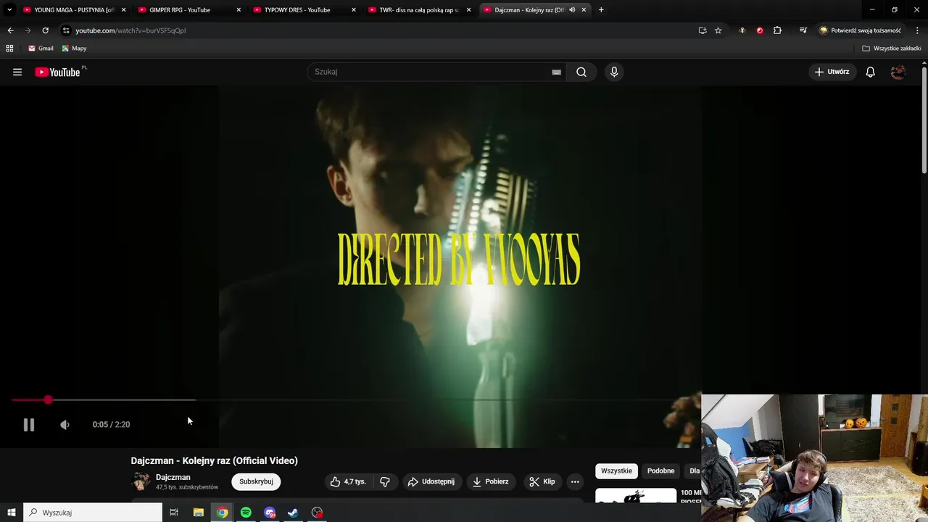The width and height of the screenshot is (928, 522).
Task: Click the page vertical scrollbar
Action: (x=924, y=120)
